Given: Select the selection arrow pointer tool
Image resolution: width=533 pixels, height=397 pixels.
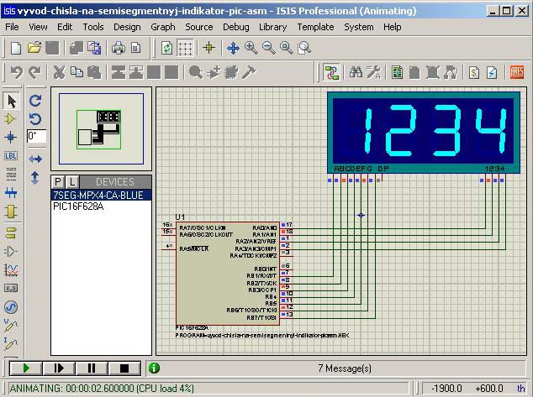Looking at the screenshot, I should pos(12,101).
